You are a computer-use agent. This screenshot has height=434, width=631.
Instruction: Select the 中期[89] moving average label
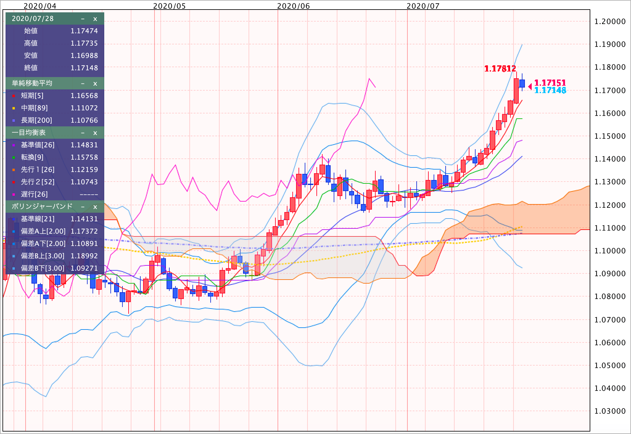coord(34,108)
